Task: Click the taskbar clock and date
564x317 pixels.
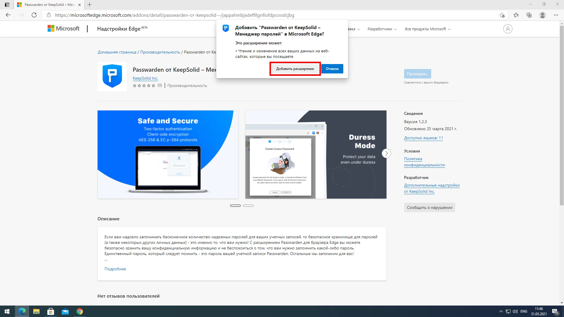Action: click(539, 311)
